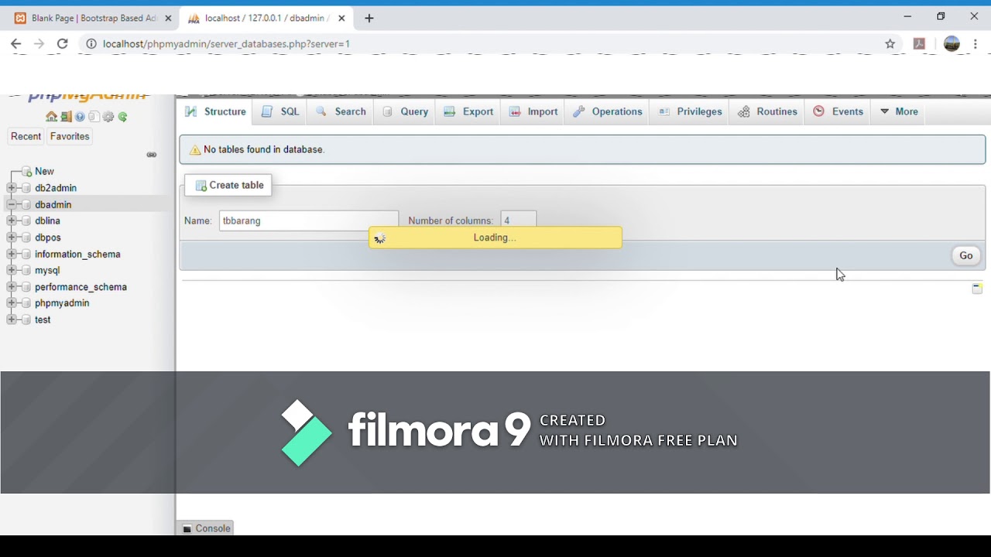The image size is (991, 557).
Task: Expand the phpmyadmin database node
Action: click(x=12, y=303)
